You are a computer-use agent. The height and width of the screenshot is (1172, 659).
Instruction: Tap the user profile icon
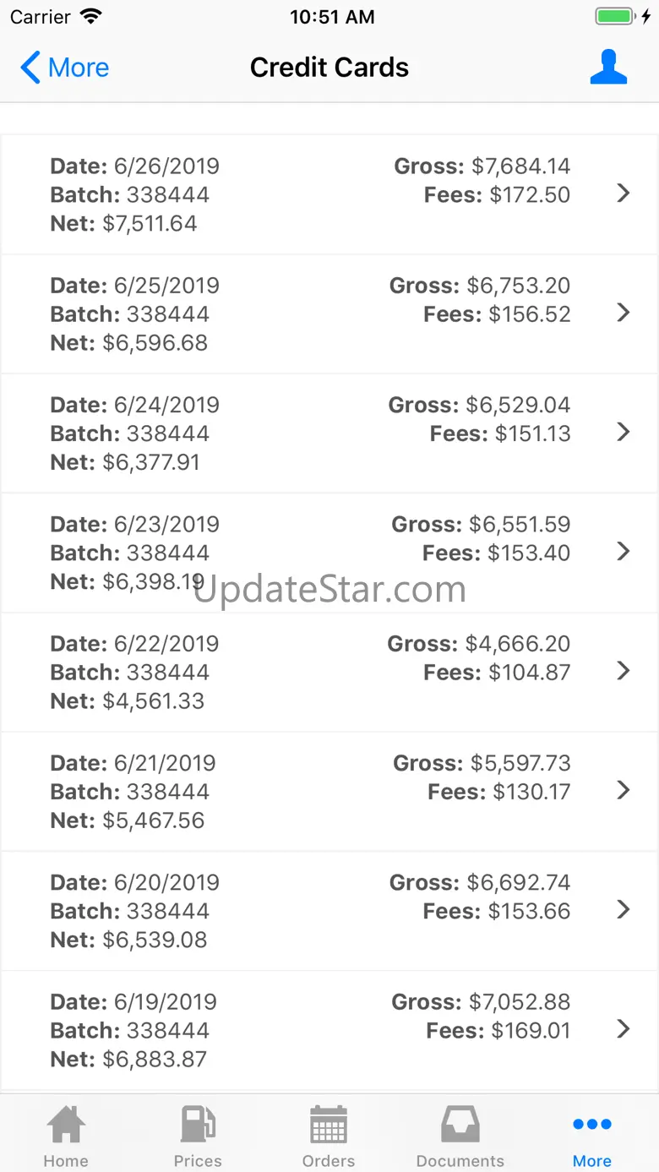608,68
